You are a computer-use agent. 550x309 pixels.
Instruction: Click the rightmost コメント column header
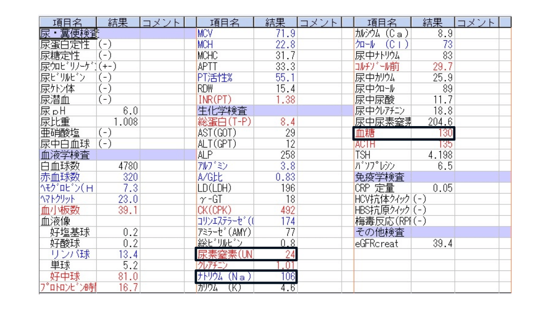click(475, 23)
